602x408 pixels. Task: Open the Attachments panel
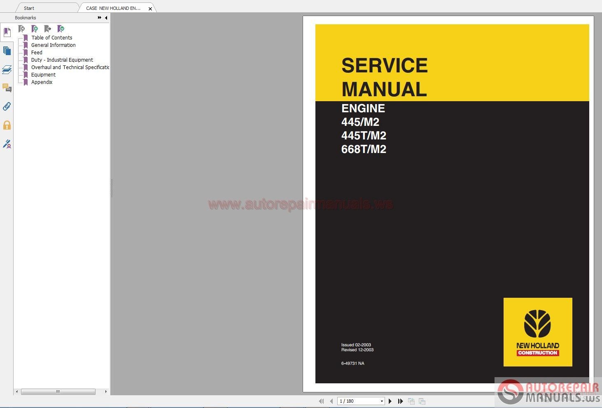coord(7,107)
